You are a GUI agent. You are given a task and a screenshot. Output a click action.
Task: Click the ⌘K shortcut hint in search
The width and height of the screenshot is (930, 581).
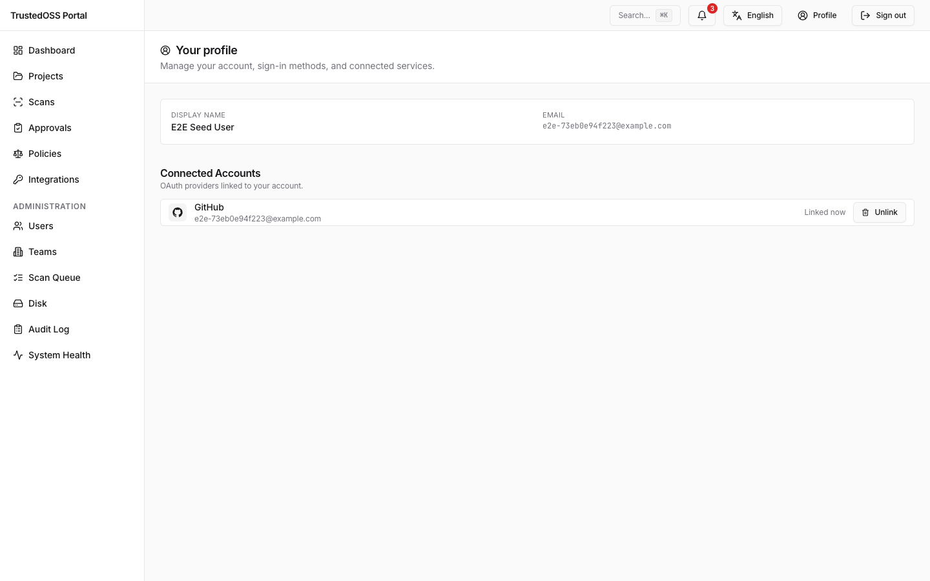(664, 15)
